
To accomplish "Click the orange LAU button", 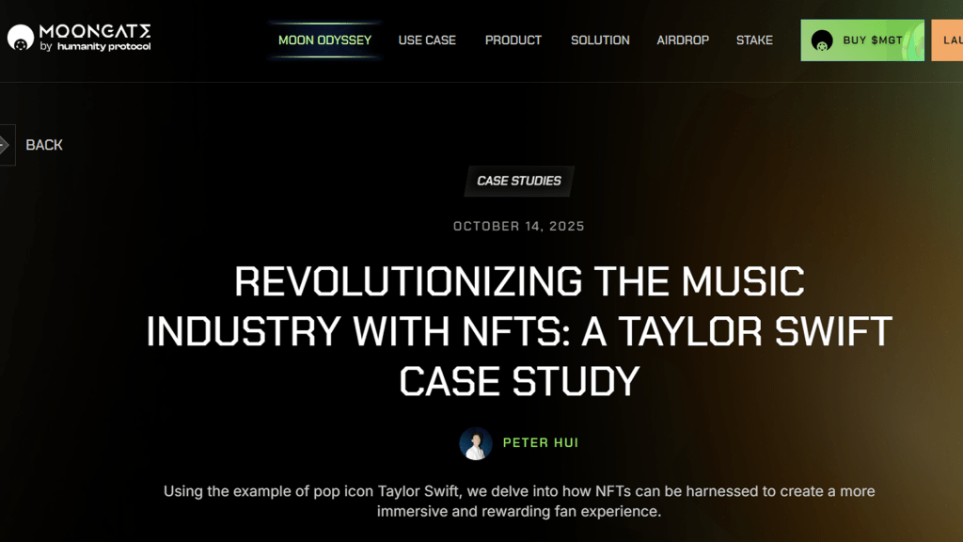I will click(x=947, y=40).
